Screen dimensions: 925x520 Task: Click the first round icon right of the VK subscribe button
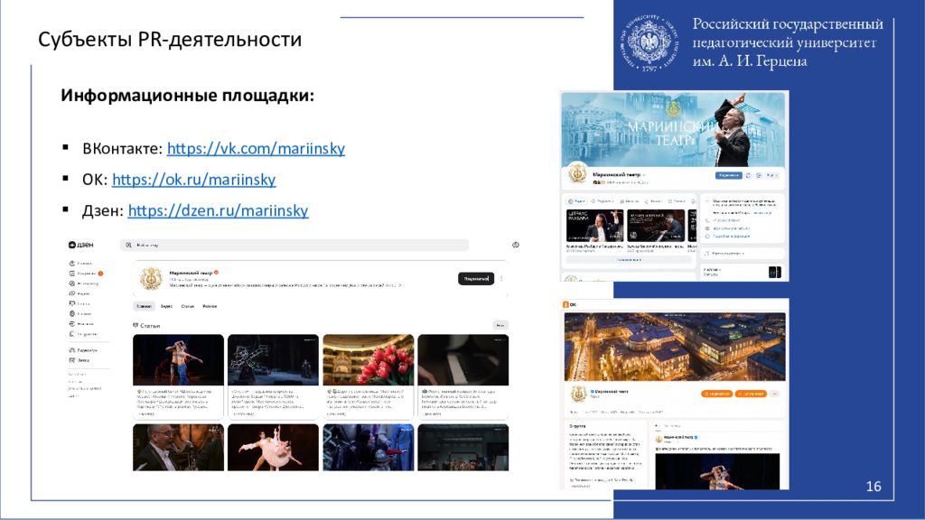[x=748, y=175]
